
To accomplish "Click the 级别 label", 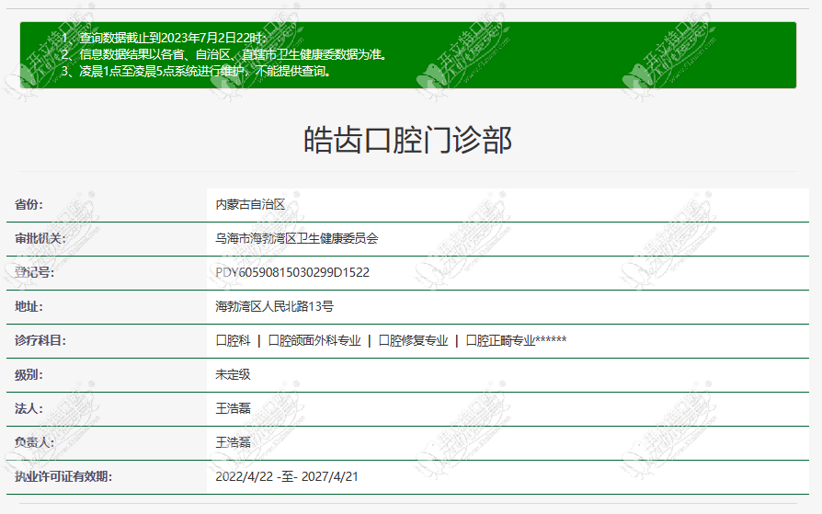I will [x=29, y=375].
